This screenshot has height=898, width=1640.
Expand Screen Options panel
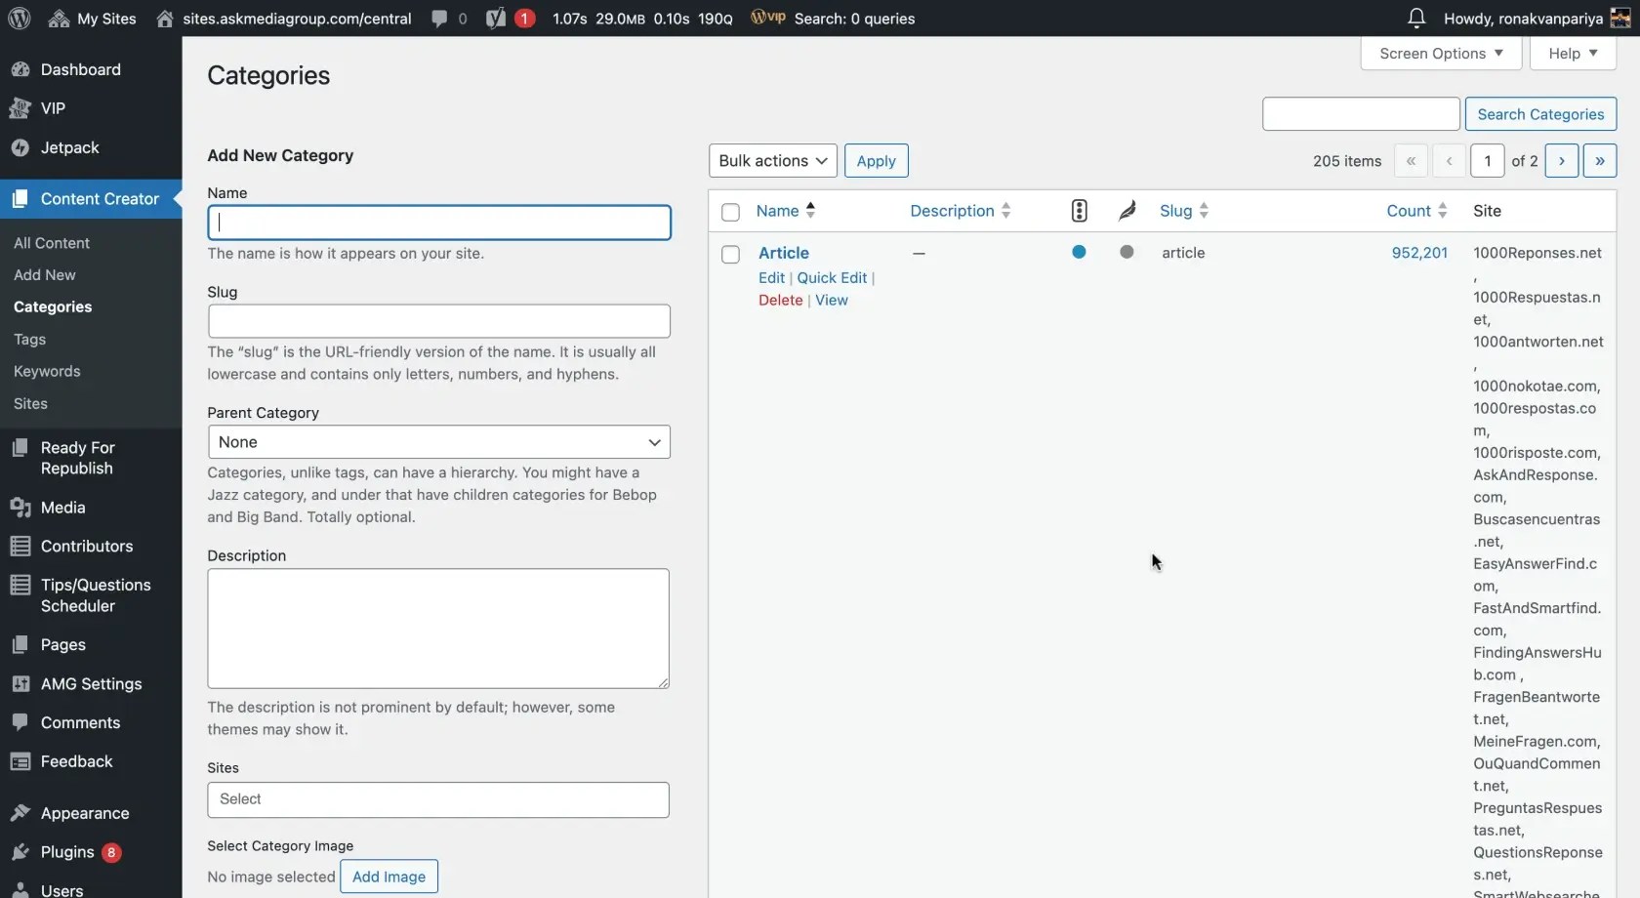1441,54
